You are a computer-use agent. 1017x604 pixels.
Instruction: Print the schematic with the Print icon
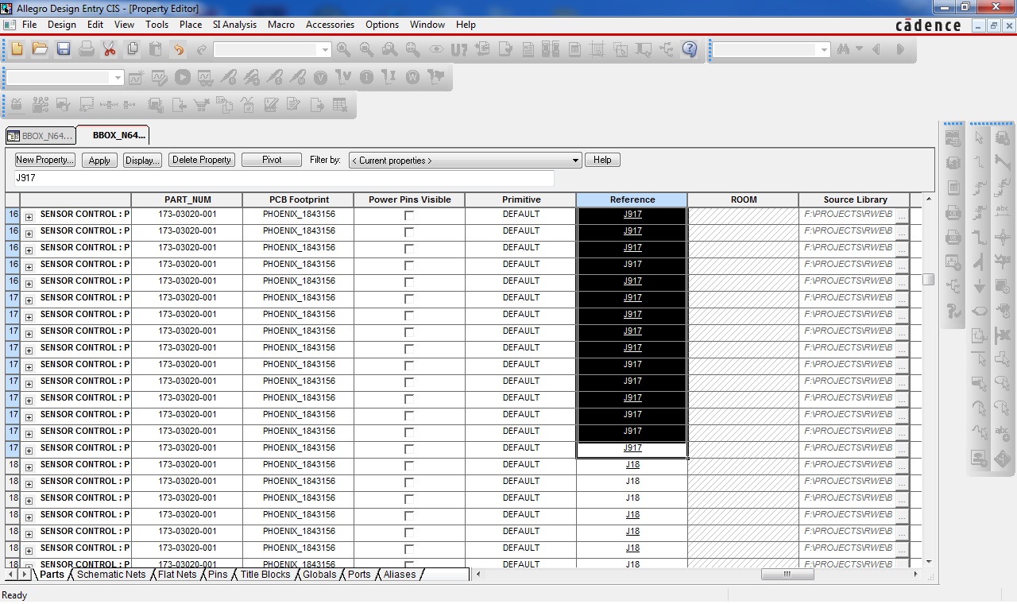coord(85,49)
